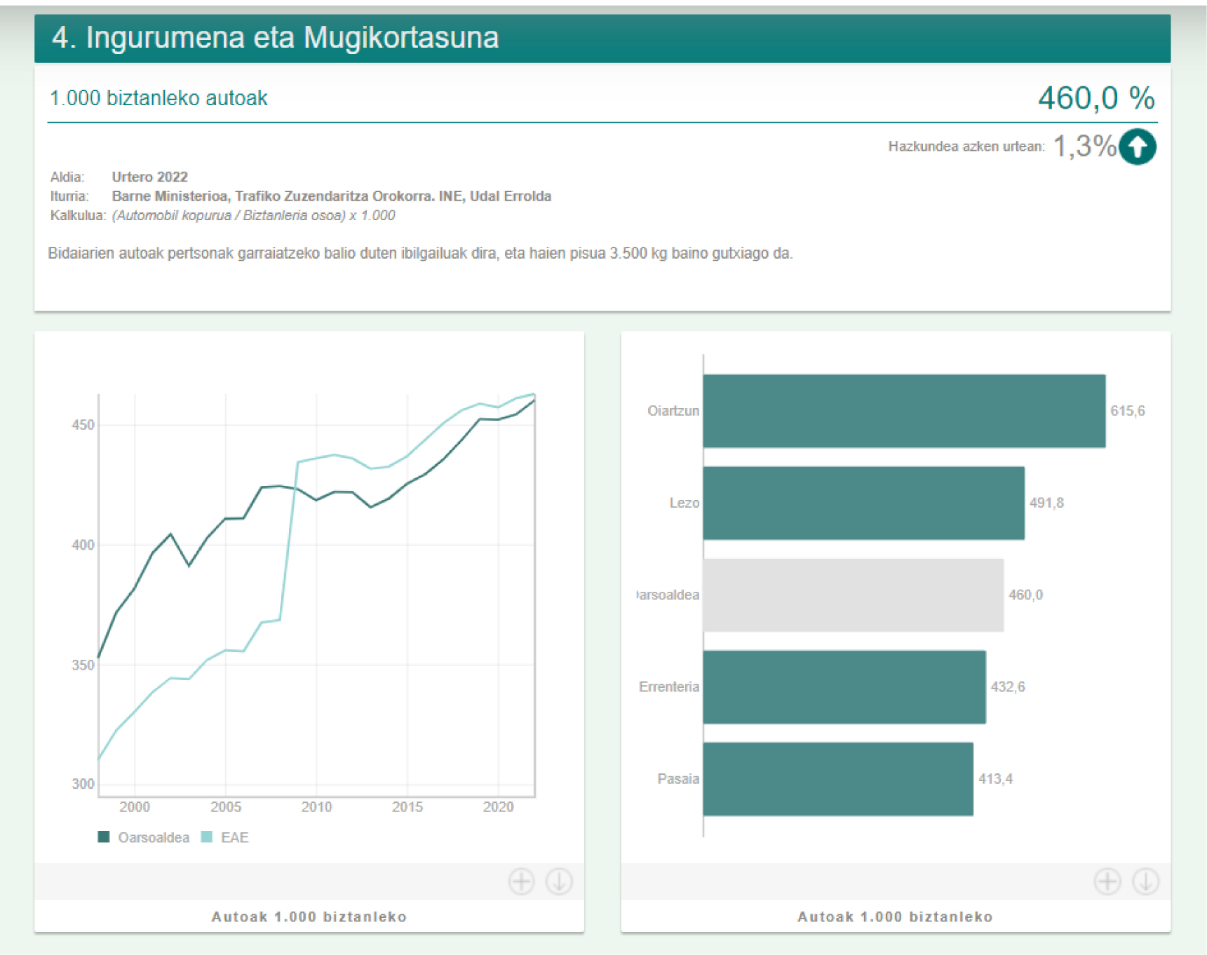
Task: Click the '4. Ingurumena eta Mugikortasuna' header
Action: 275,38
